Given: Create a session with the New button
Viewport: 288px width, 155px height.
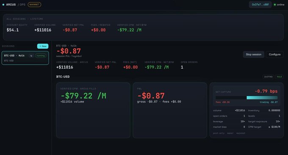Looking at the screenshot, I should coord(43,46).
